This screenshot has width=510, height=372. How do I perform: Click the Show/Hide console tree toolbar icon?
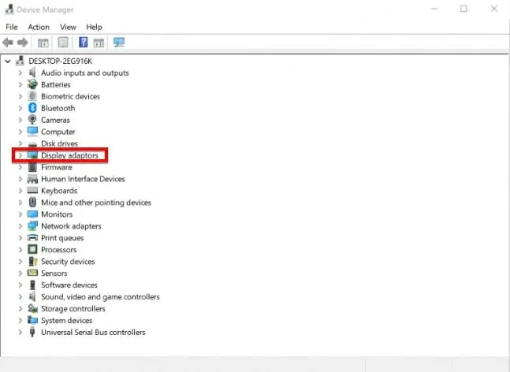[43, 43]
